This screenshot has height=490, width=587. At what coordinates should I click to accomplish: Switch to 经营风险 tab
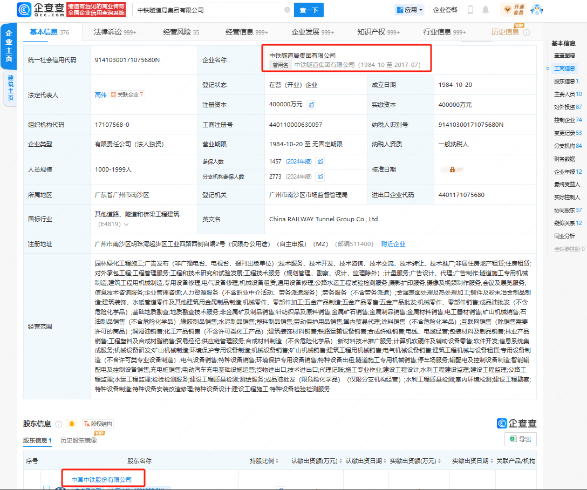(181, 32)
